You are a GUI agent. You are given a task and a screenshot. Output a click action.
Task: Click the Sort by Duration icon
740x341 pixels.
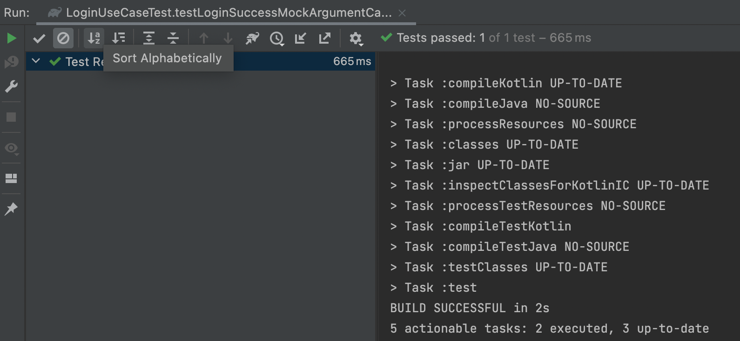click(x=119, y=38)
